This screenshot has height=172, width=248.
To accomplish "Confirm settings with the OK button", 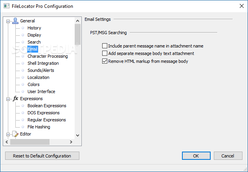I will [x=196, y=156].
